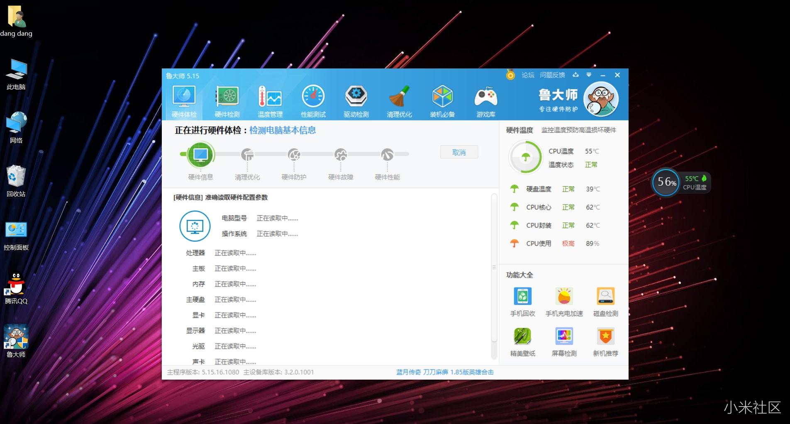Click the download update icon in titlebar
Viewport: 790px width, 424px height.
[x=575, y=75]
